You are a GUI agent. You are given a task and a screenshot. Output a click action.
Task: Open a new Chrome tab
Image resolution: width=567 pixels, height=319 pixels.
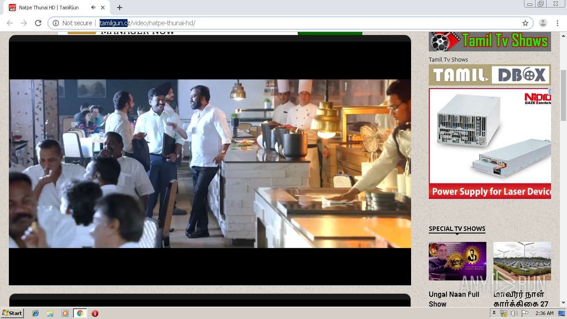(120, 8)
